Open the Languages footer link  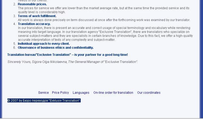(81, 93)
